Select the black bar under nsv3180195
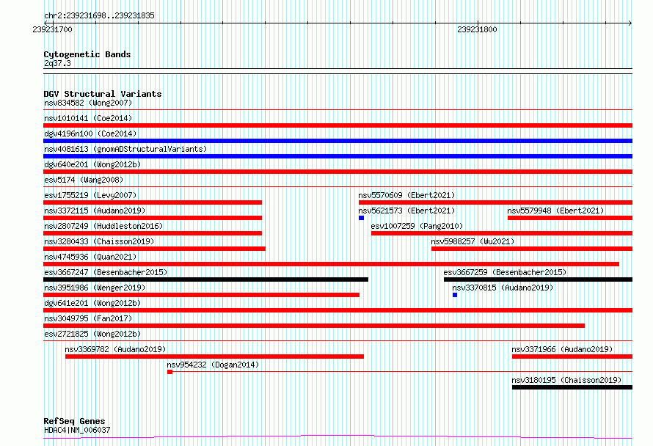Image resolution: width=653 pixels, height=446 pixels. pyautogui.click(x=572, y=387)
